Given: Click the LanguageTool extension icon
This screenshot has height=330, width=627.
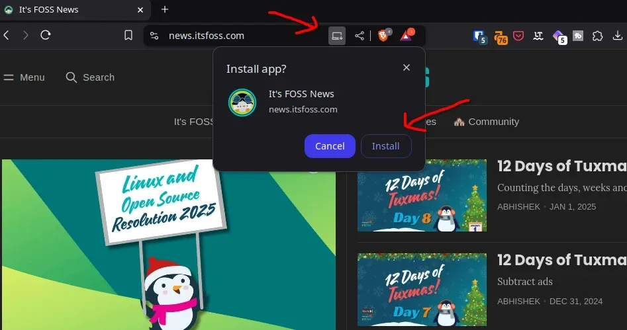Looking at the screenshot, I should click(x=538, y=36).
